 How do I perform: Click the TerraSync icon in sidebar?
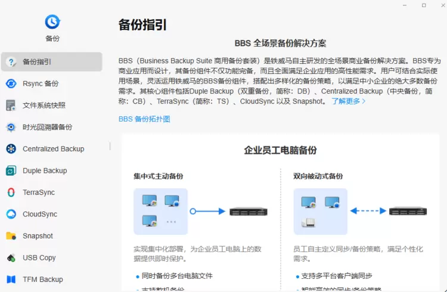[x=11, y=192]
